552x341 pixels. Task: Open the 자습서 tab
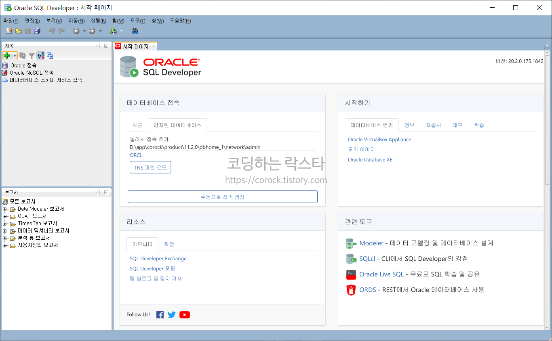point(433,125)
